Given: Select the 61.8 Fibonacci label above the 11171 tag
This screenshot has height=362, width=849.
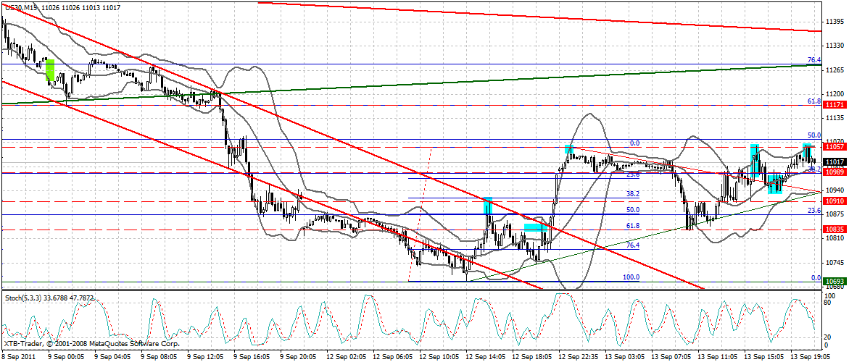Looking at the screenshot, I should [x=813, y=102].
